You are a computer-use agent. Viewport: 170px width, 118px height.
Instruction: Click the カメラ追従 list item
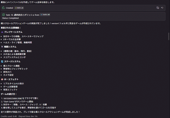8,75
